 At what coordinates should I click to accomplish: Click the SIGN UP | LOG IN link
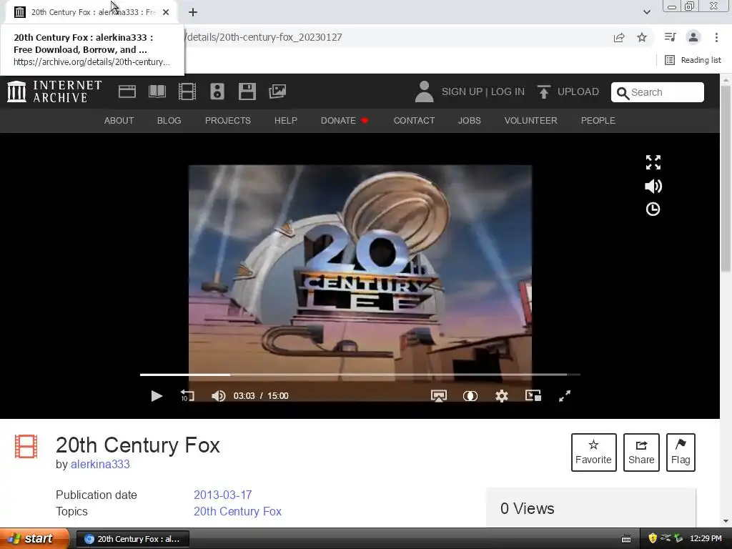point(483,91)
